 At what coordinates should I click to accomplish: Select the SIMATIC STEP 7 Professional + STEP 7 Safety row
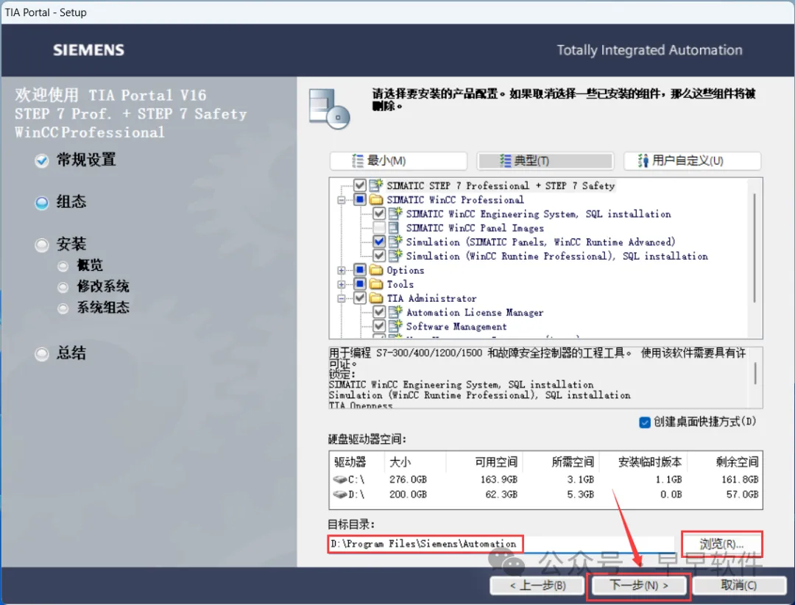[501, 185]
